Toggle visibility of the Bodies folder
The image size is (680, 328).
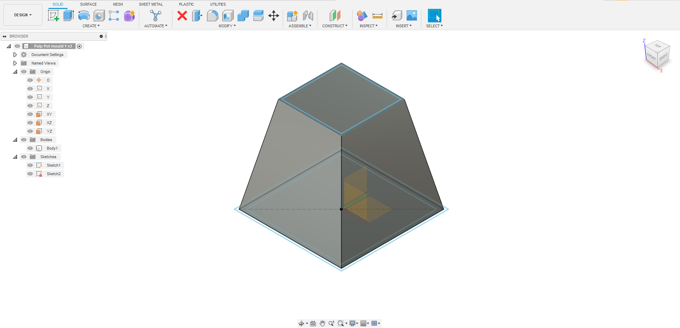click(x=24, y=140)
